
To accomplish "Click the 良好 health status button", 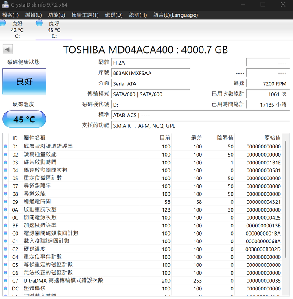I will pos(24,81).
